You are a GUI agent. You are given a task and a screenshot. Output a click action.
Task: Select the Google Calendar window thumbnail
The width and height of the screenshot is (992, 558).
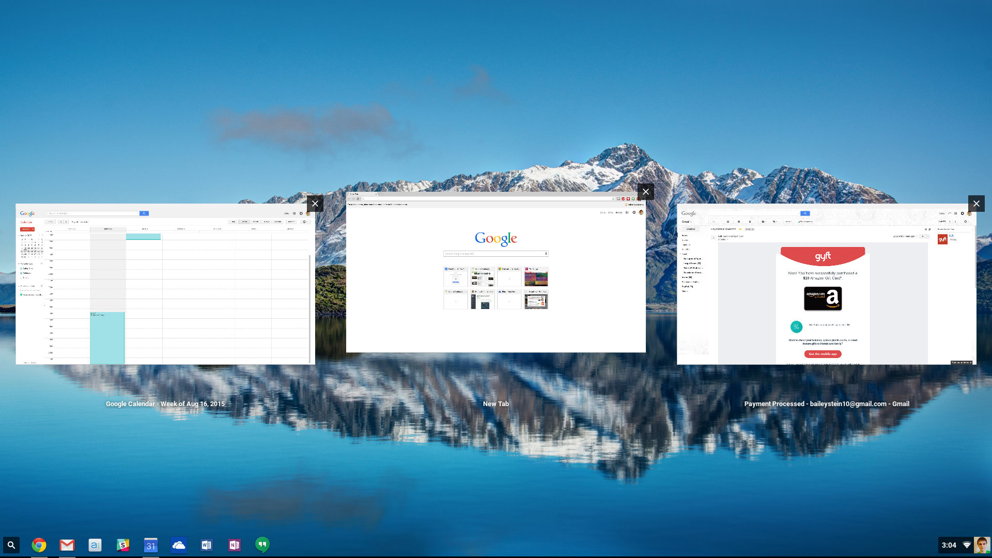click(x=165, y=284)
